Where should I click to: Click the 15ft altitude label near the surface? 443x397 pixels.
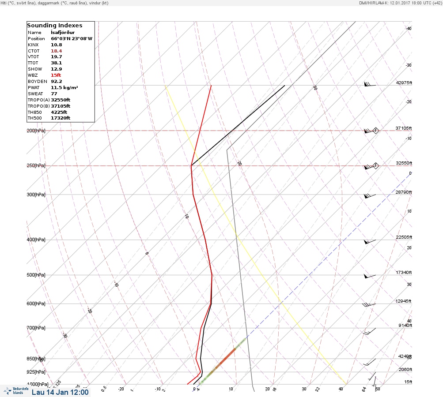tap(408, 382)
